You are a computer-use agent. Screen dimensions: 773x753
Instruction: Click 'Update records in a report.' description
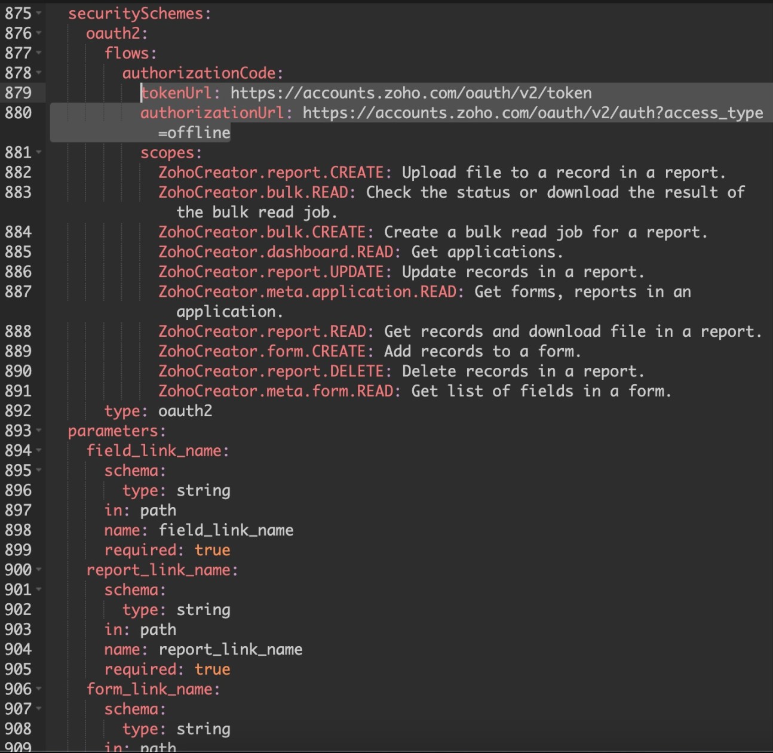point(523,272)
